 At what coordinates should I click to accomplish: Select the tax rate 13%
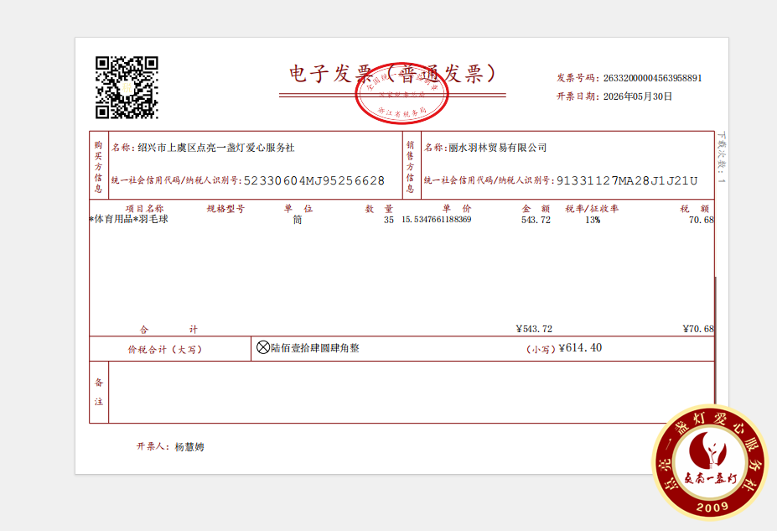(593, 220)
